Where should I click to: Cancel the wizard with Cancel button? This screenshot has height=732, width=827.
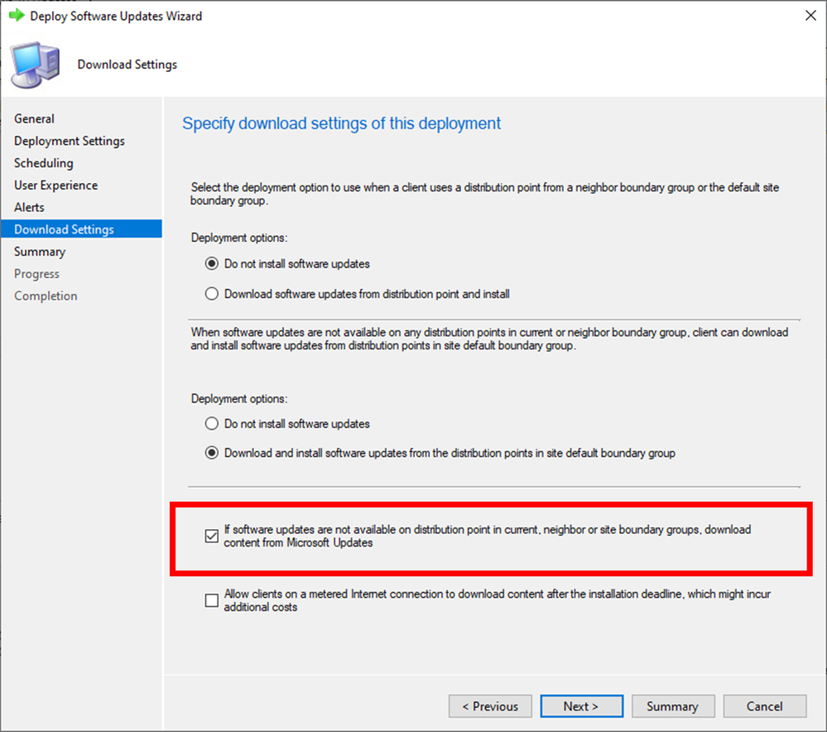point(765,706)
